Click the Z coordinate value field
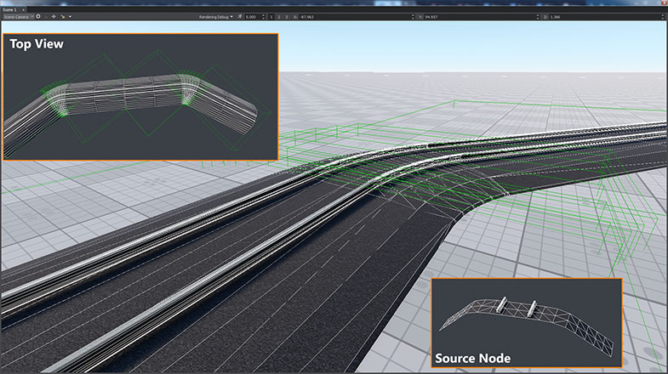This screenshot has height=374, width=668. tap(604, 16)
